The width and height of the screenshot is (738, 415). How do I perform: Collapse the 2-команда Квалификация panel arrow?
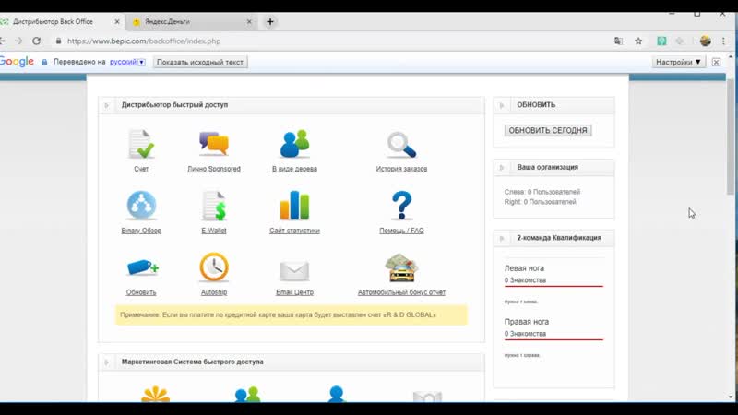[x=502, y=238]
